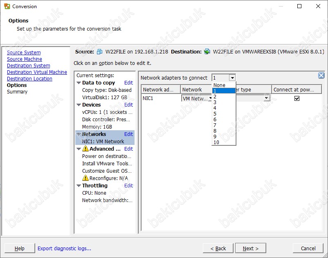Click the warning icon next to Advanced
The width and height of the screenshot is (328, 258).
85,149
